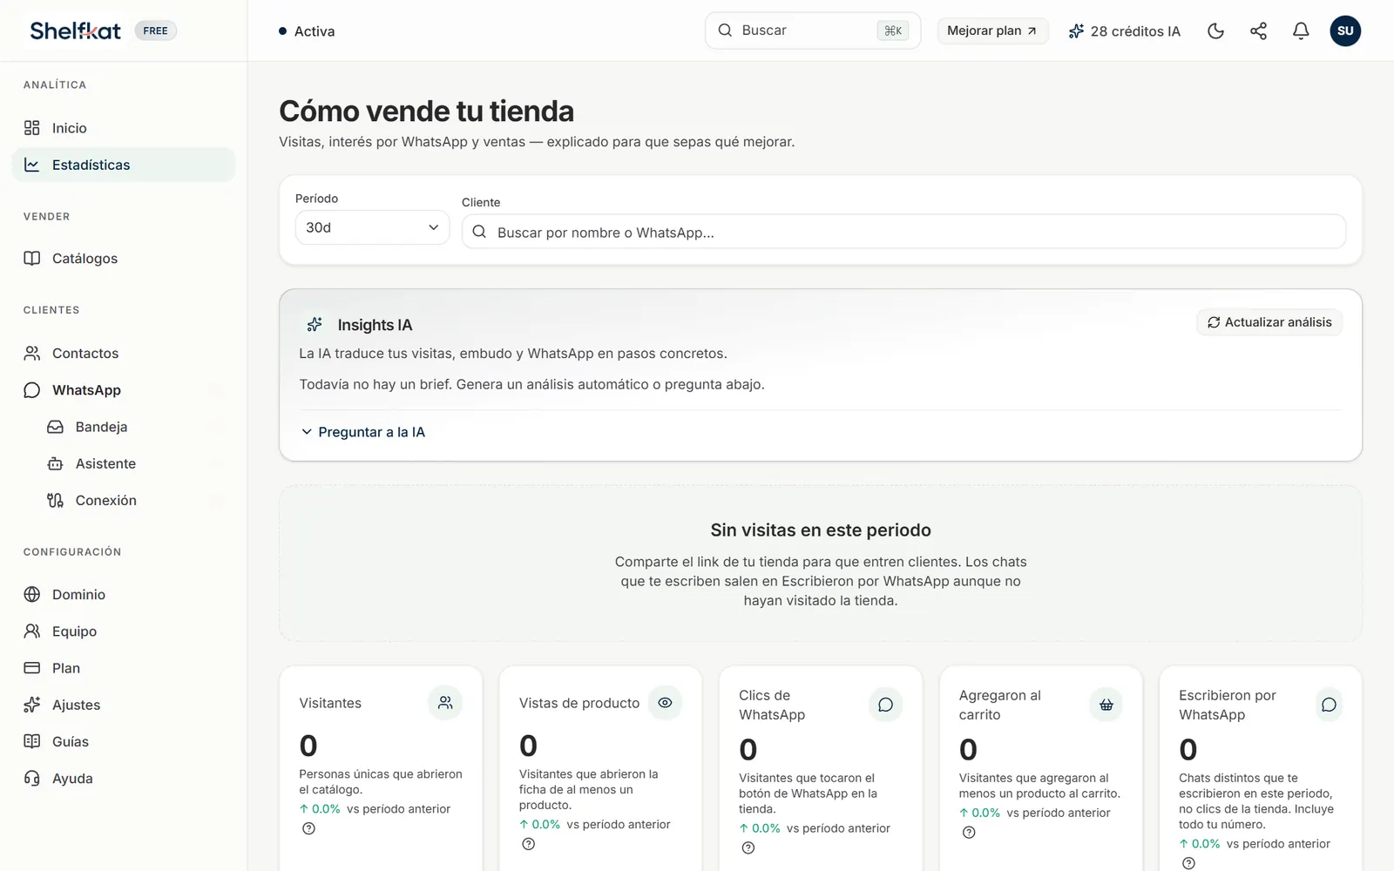1394x871 pixels.
Task: Click the WhatsApp sidebar item
Action: coord(124,390)
